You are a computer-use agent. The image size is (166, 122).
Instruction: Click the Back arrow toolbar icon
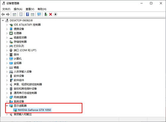coord(3,14)
